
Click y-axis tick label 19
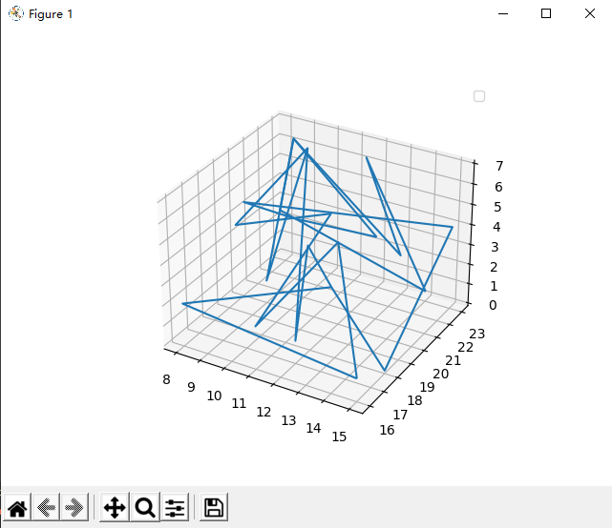tap(427, 387)
